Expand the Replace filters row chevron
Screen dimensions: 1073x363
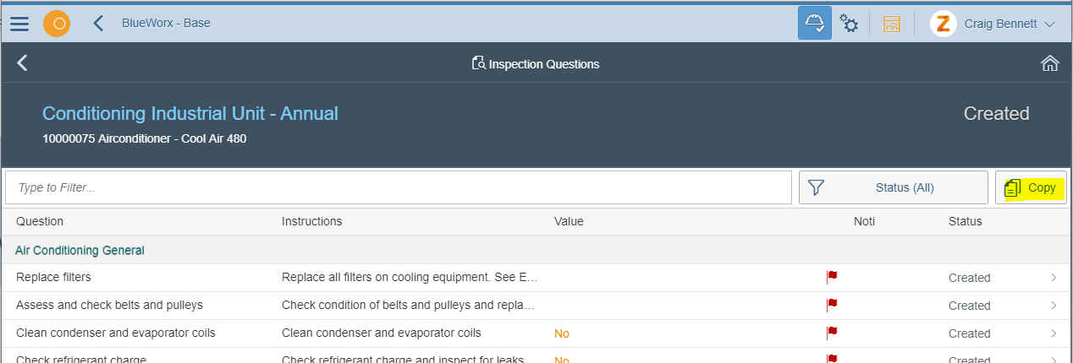pyautogui.click(x=1054, y=278)
